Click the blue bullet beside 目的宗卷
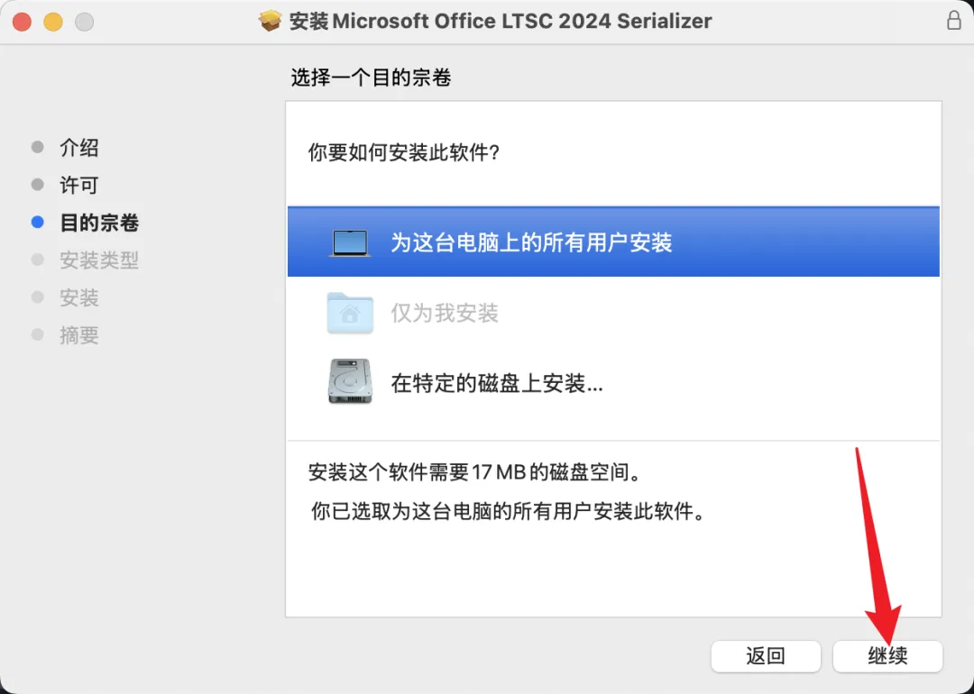This screenshot has height=694, width=974. (x=38, y=223)
